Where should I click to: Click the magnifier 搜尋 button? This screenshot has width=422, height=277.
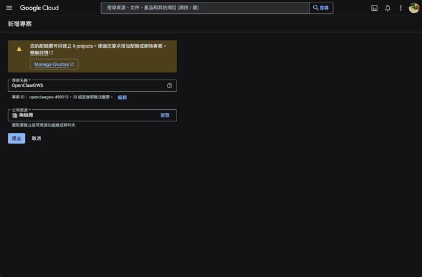[x=321, y=8]
